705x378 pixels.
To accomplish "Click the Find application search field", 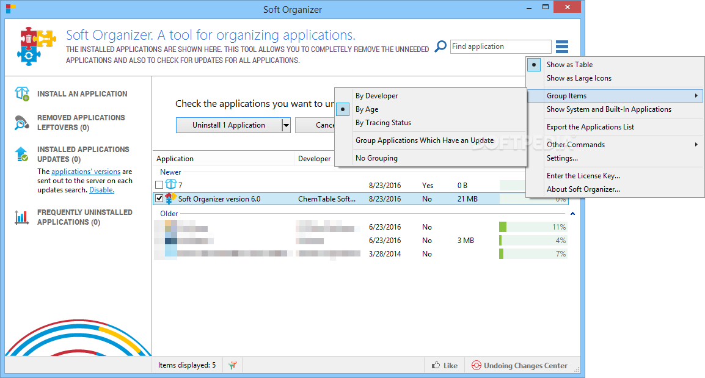I will point(500,47).
